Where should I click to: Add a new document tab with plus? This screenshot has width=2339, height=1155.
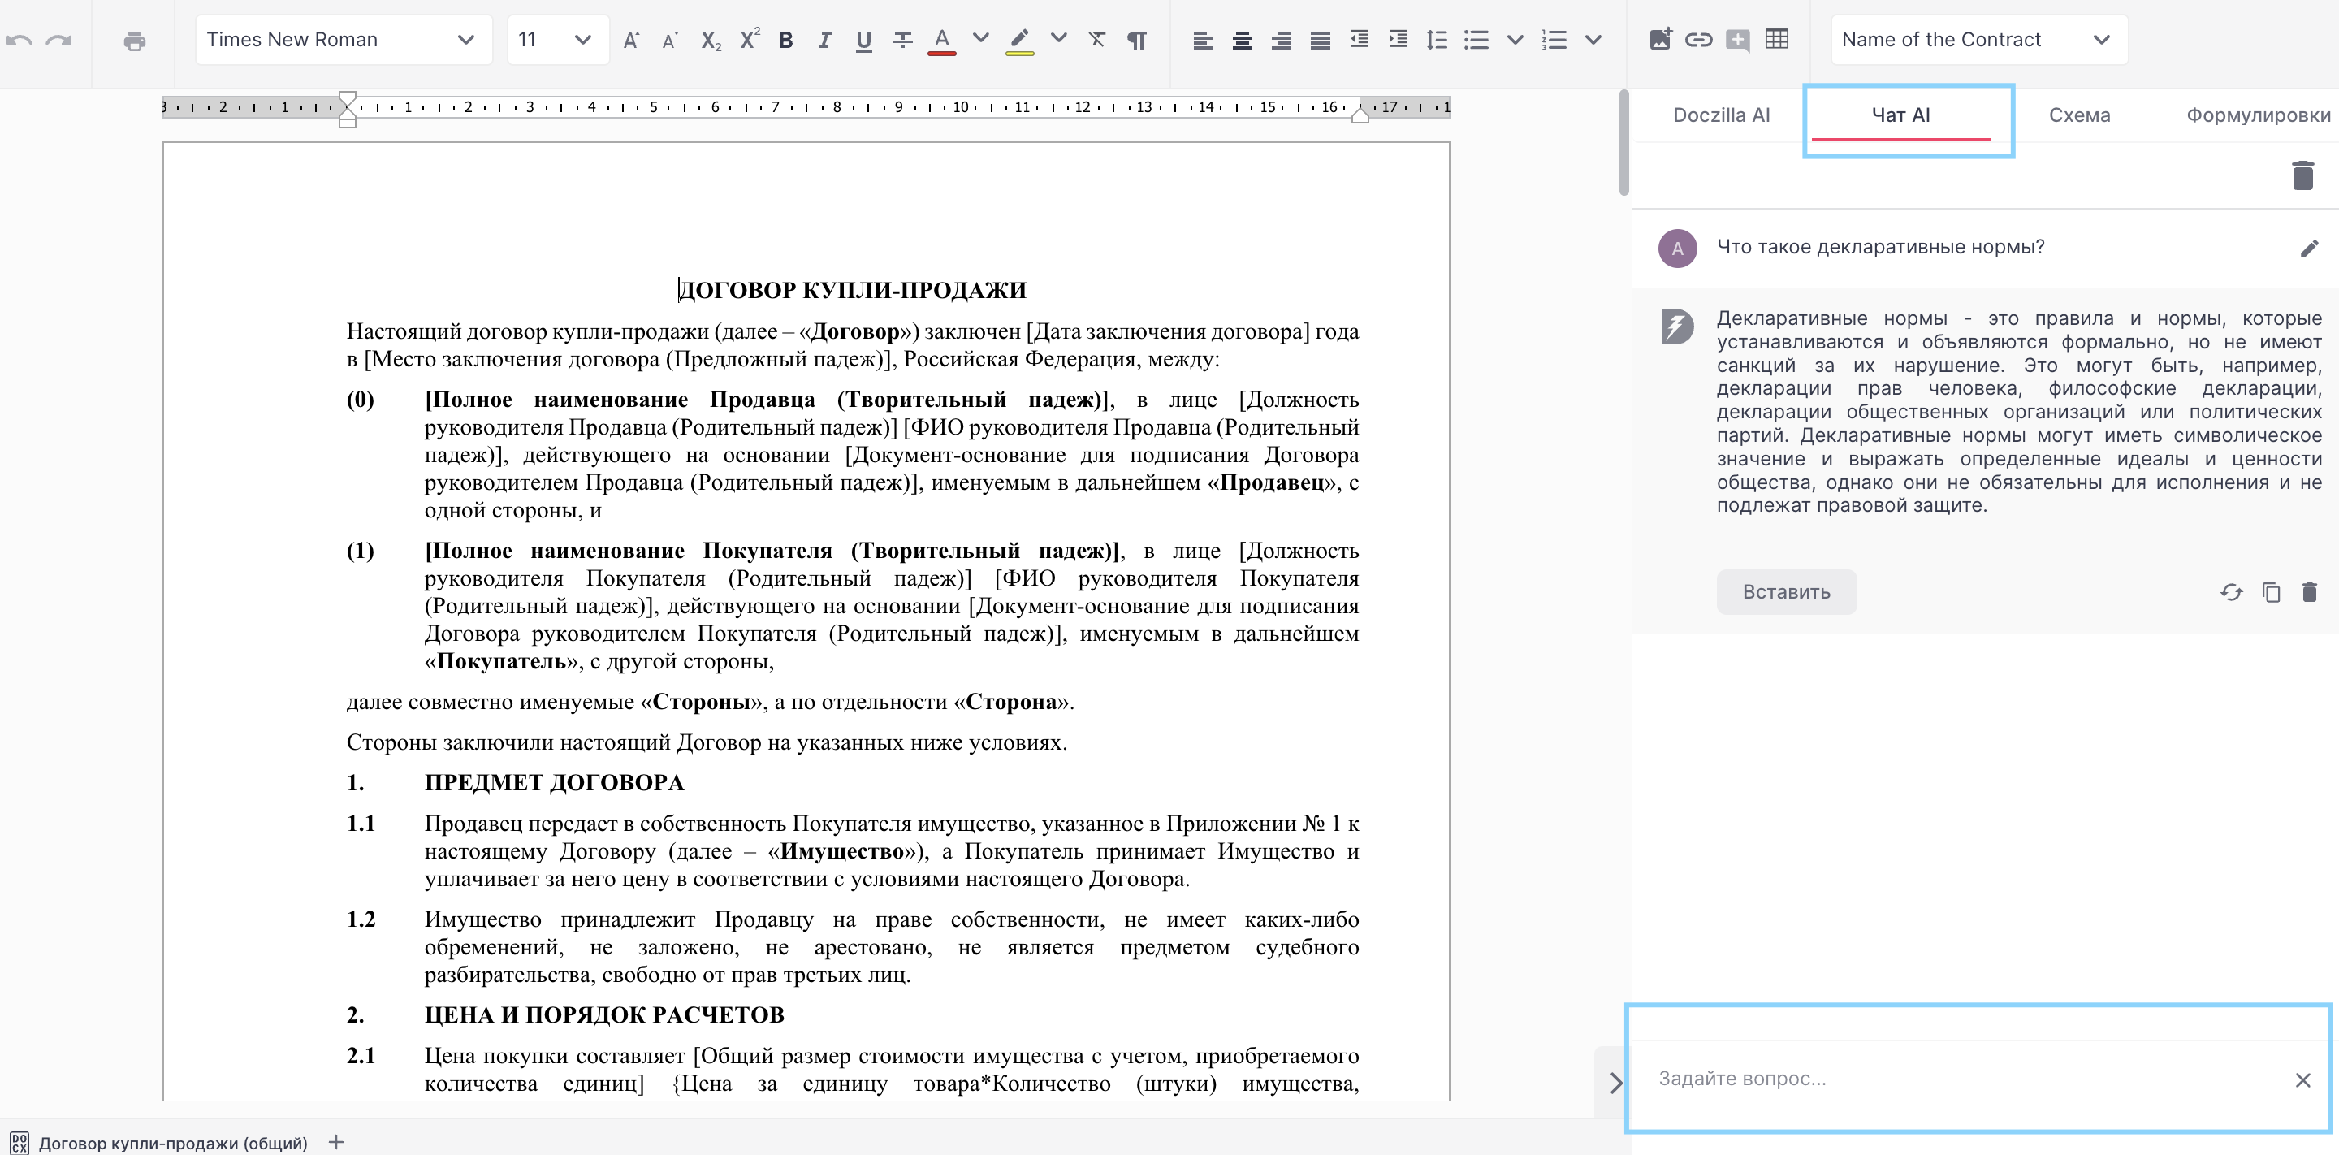point(336,1142)
